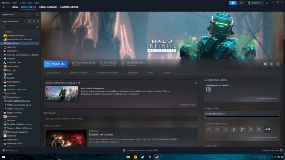Go back with the navigation arrow
Image resolution: width=285 pixels, height=160 pixels.
point(3,7)
